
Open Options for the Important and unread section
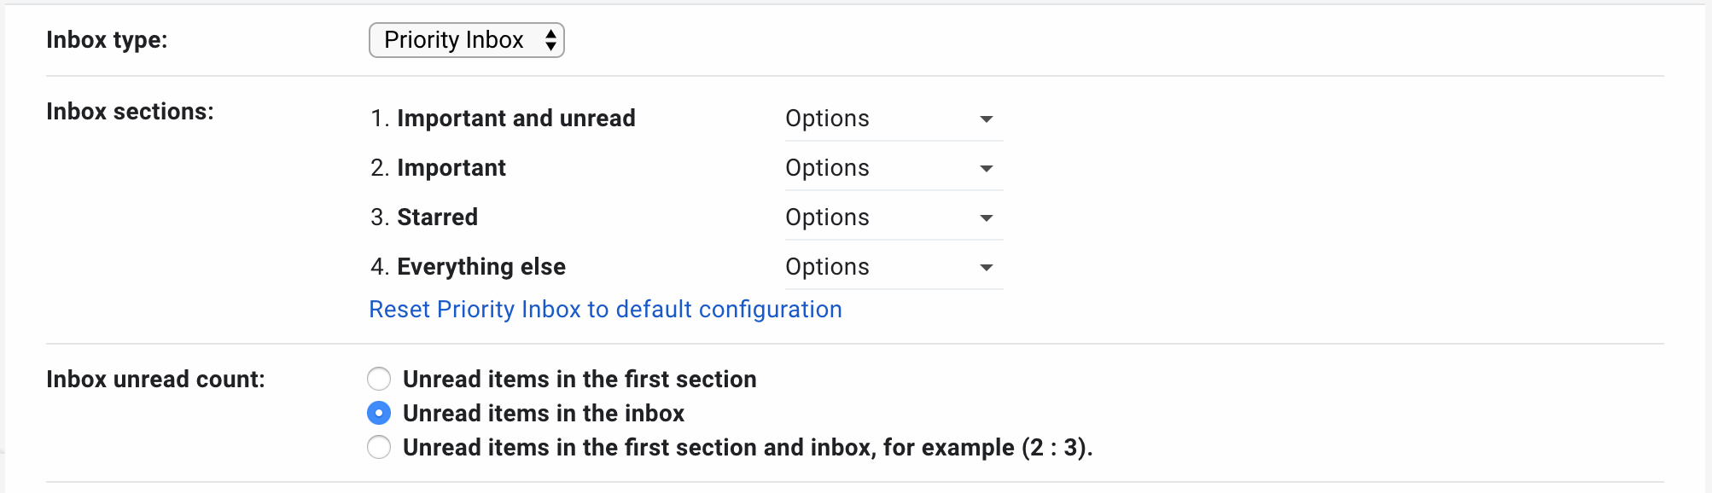pyautogui.click(x=892, y=119)
